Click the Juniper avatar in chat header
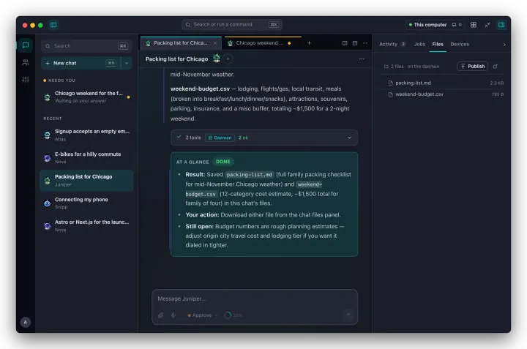Screen dimensions: 527x349 tap(217, 59)
